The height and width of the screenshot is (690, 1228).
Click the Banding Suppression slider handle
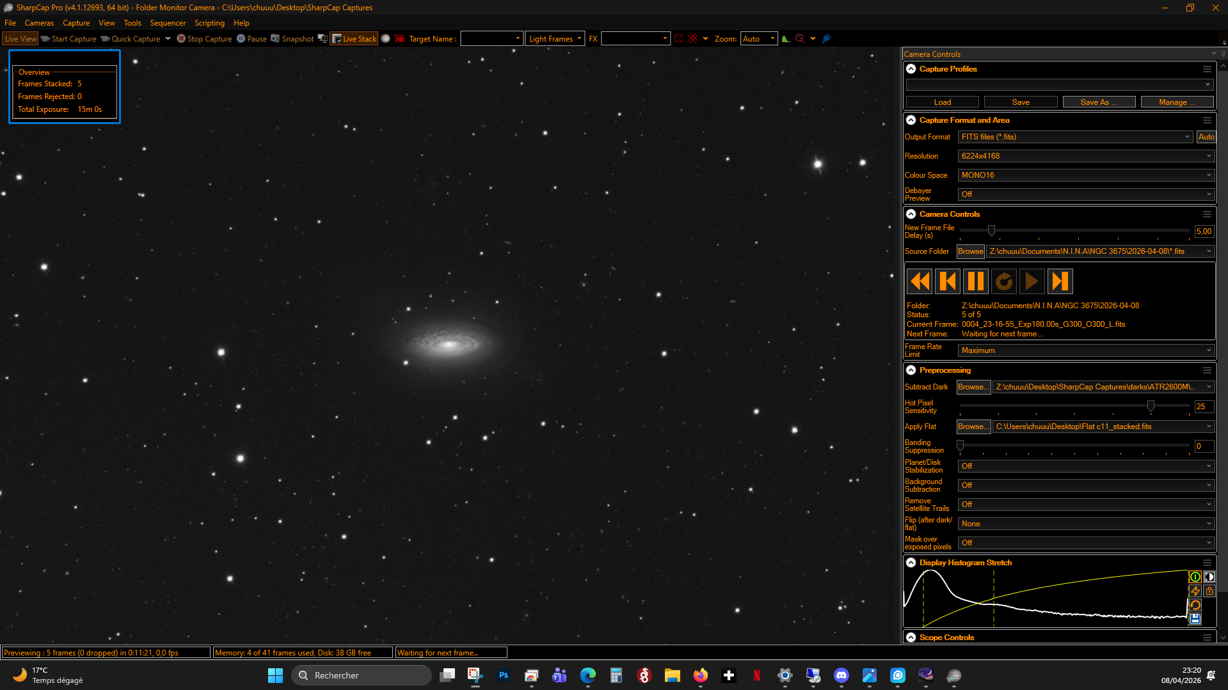960,445
